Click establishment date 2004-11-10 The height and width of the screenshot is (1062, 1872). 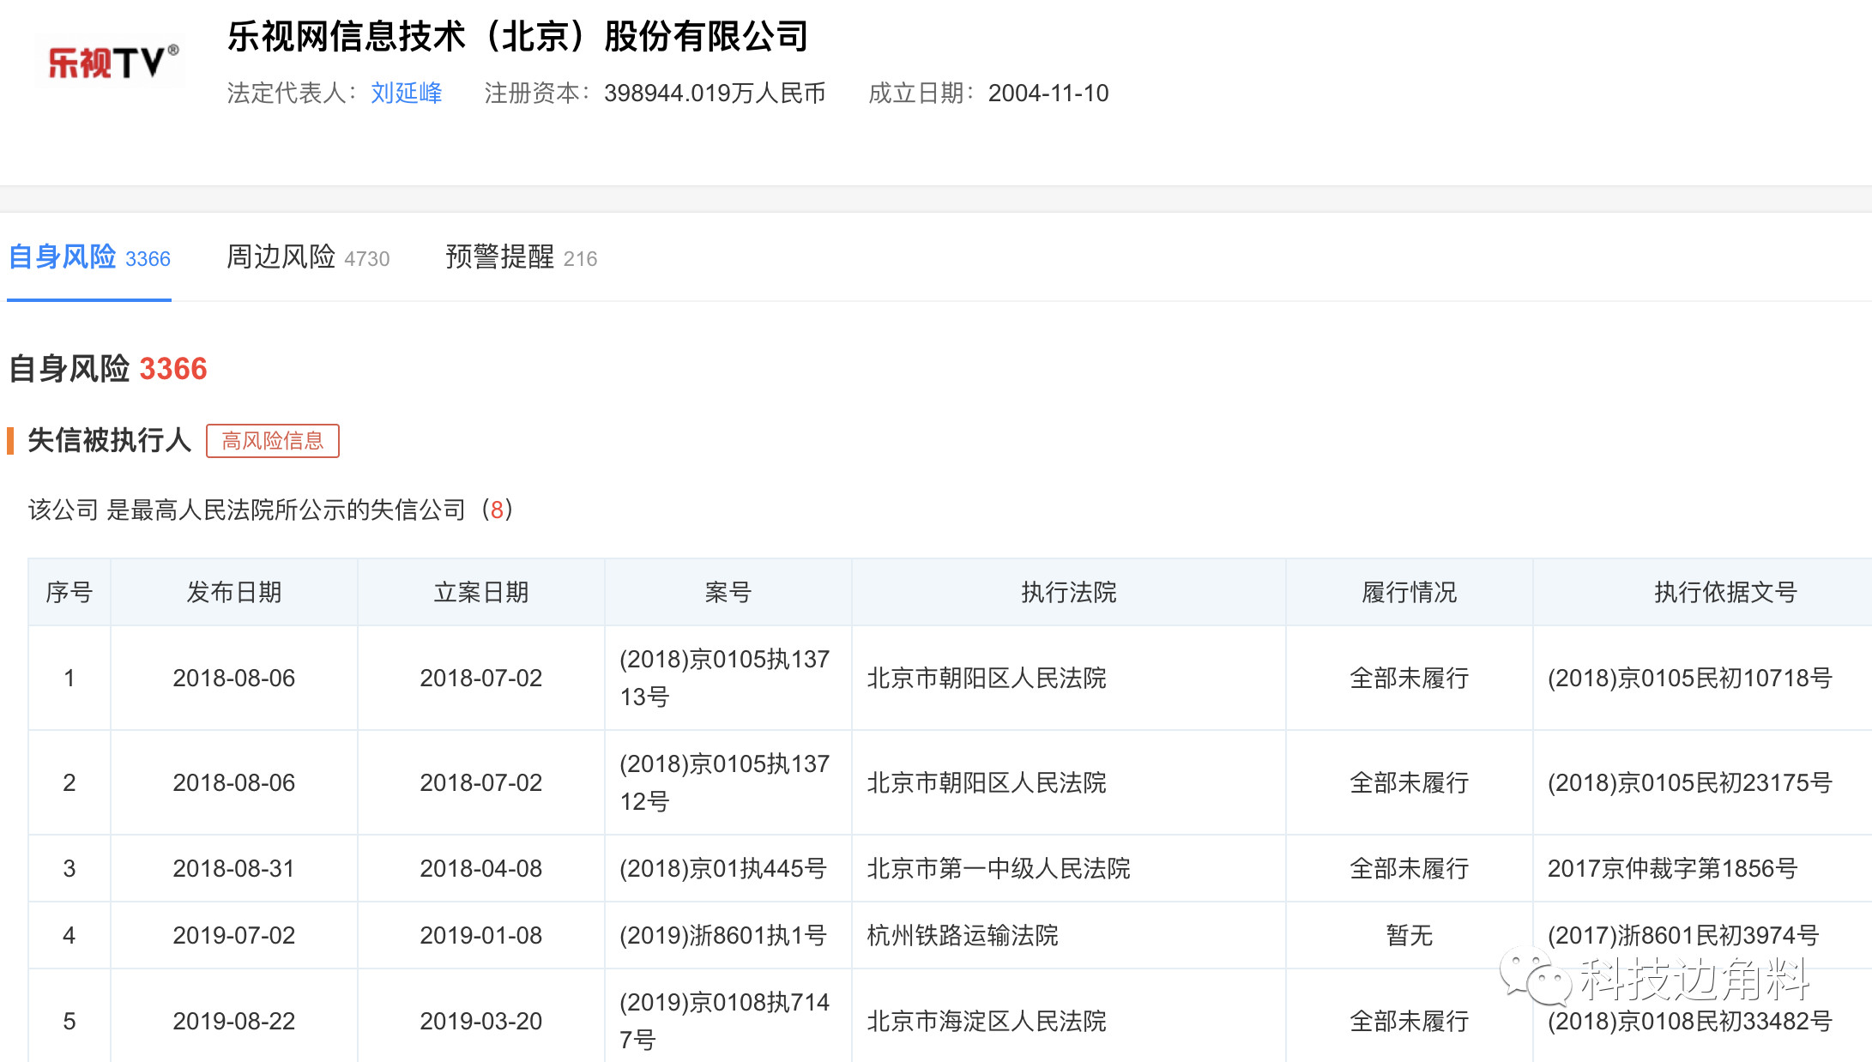pyautogui.click(x=1048, y=93)
